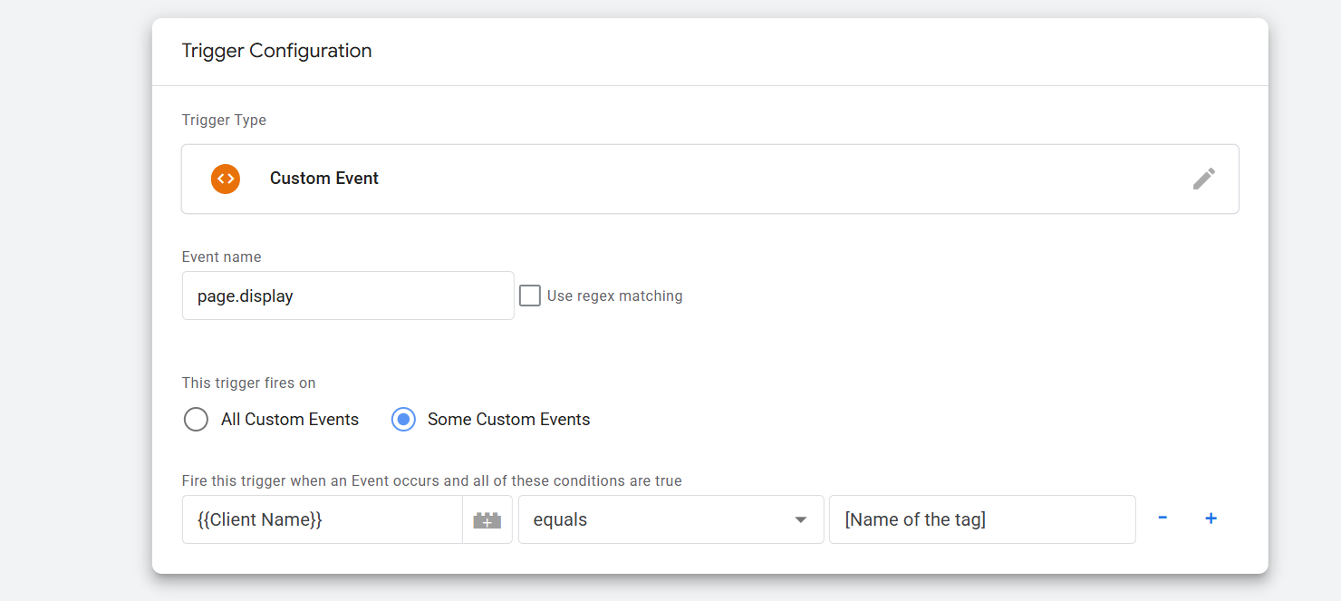Screen dimensions: 1341x601
Task: Click the pencil icon to edit trigger type
Action: click(x=1203, y=179)
